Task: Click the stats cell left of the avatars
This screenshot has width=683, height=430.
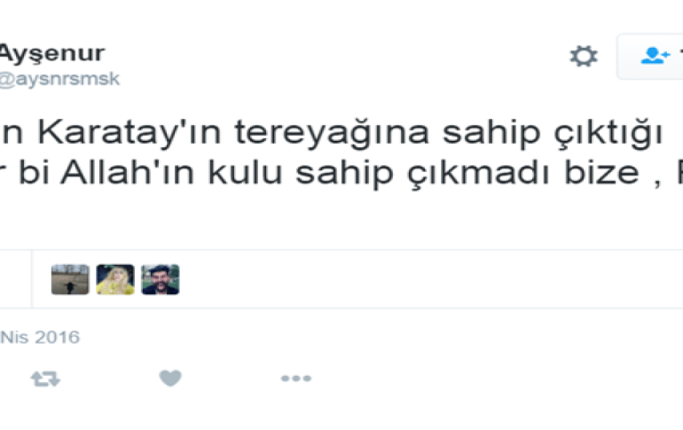Action: click(16, 279)
